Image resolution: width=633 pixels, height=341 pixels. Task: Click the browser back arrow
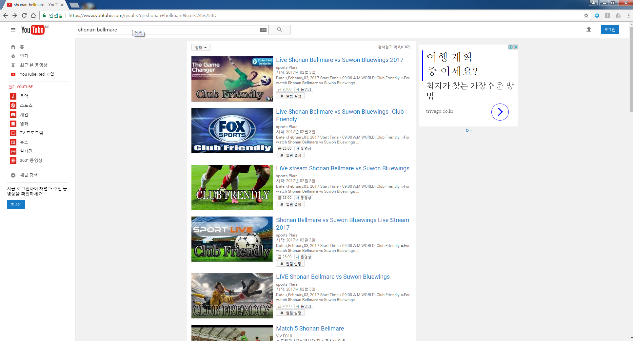click(6, 15)
